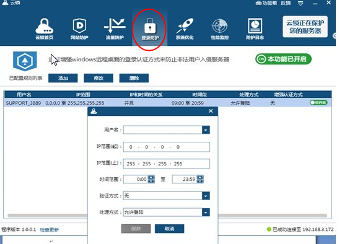Viewport: 342px width, 244px height.
Task: Click the horizontal scrollbar of the rule list
Action: click(x=167, y=216)
